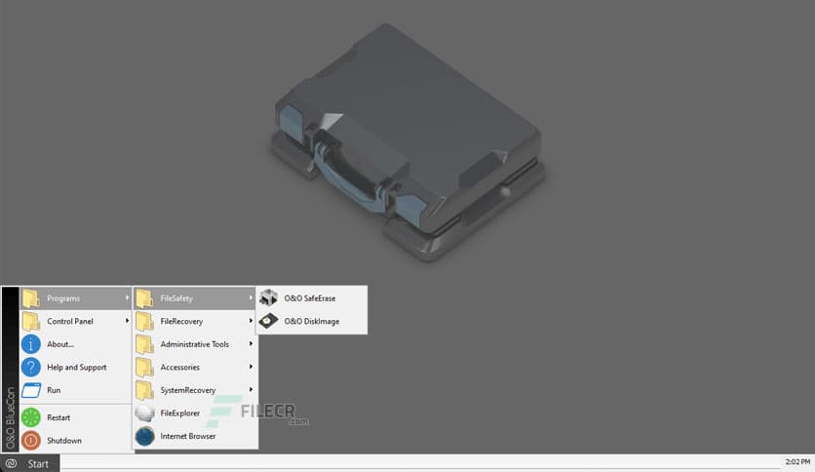The width and height of the screenshot is (815, 472).
Task: Click the O&O SafeErase shredder icon
Action: 268,297
